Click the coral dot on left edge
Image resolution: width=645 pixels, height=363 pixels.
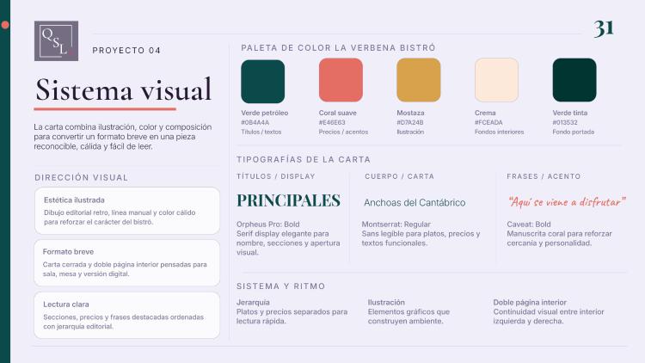(x=5, y=25)
